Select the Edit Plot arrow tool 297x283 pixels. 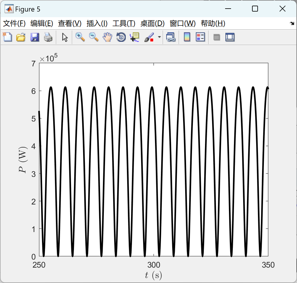click(x=65, y=37)
